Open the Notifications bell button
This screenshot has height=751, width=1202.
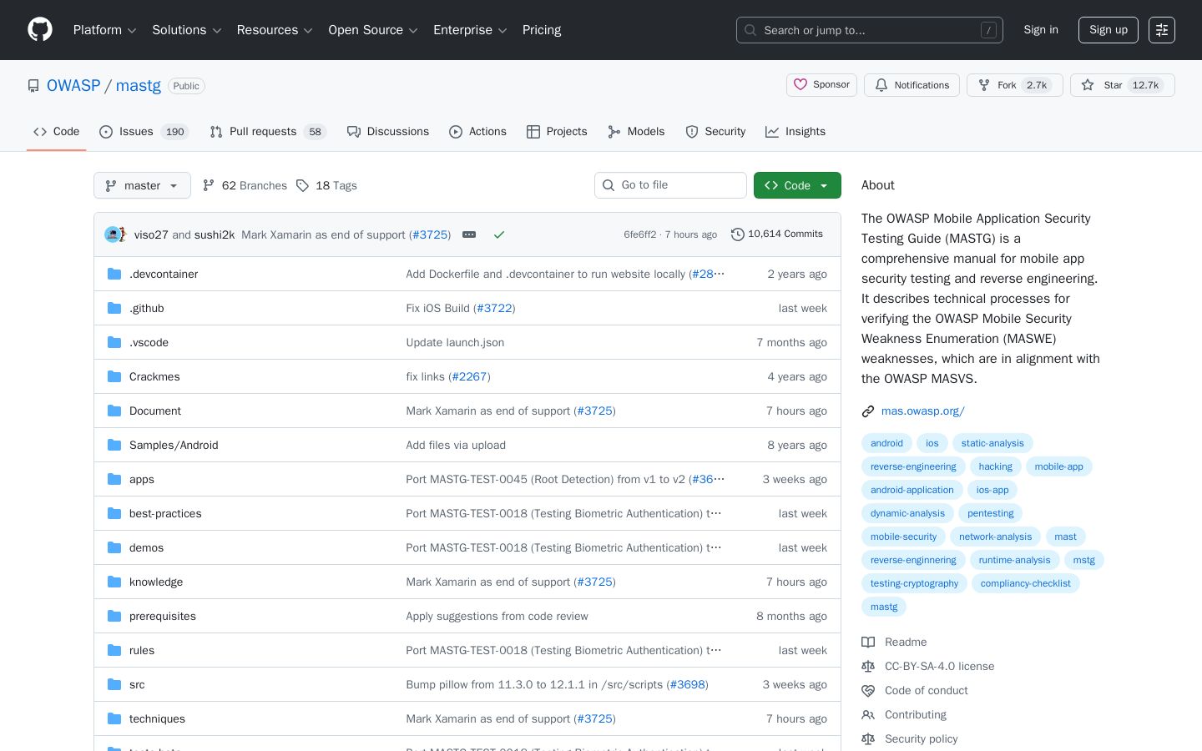click(x=912, y=85)
